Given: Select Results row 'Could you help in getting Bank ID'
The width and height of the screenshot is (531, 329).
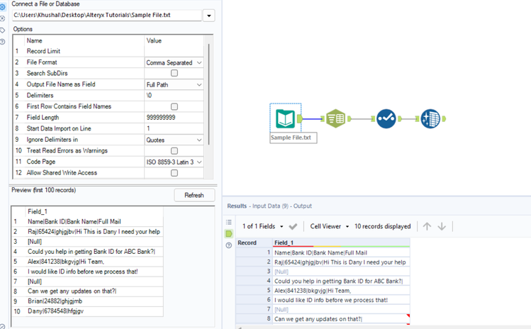Looking at the screenshot, I should coord(342,281).
